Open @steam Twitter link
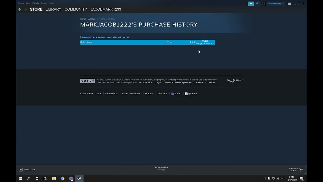The height and width of the screenshot is (182, 323). [191, 94]
